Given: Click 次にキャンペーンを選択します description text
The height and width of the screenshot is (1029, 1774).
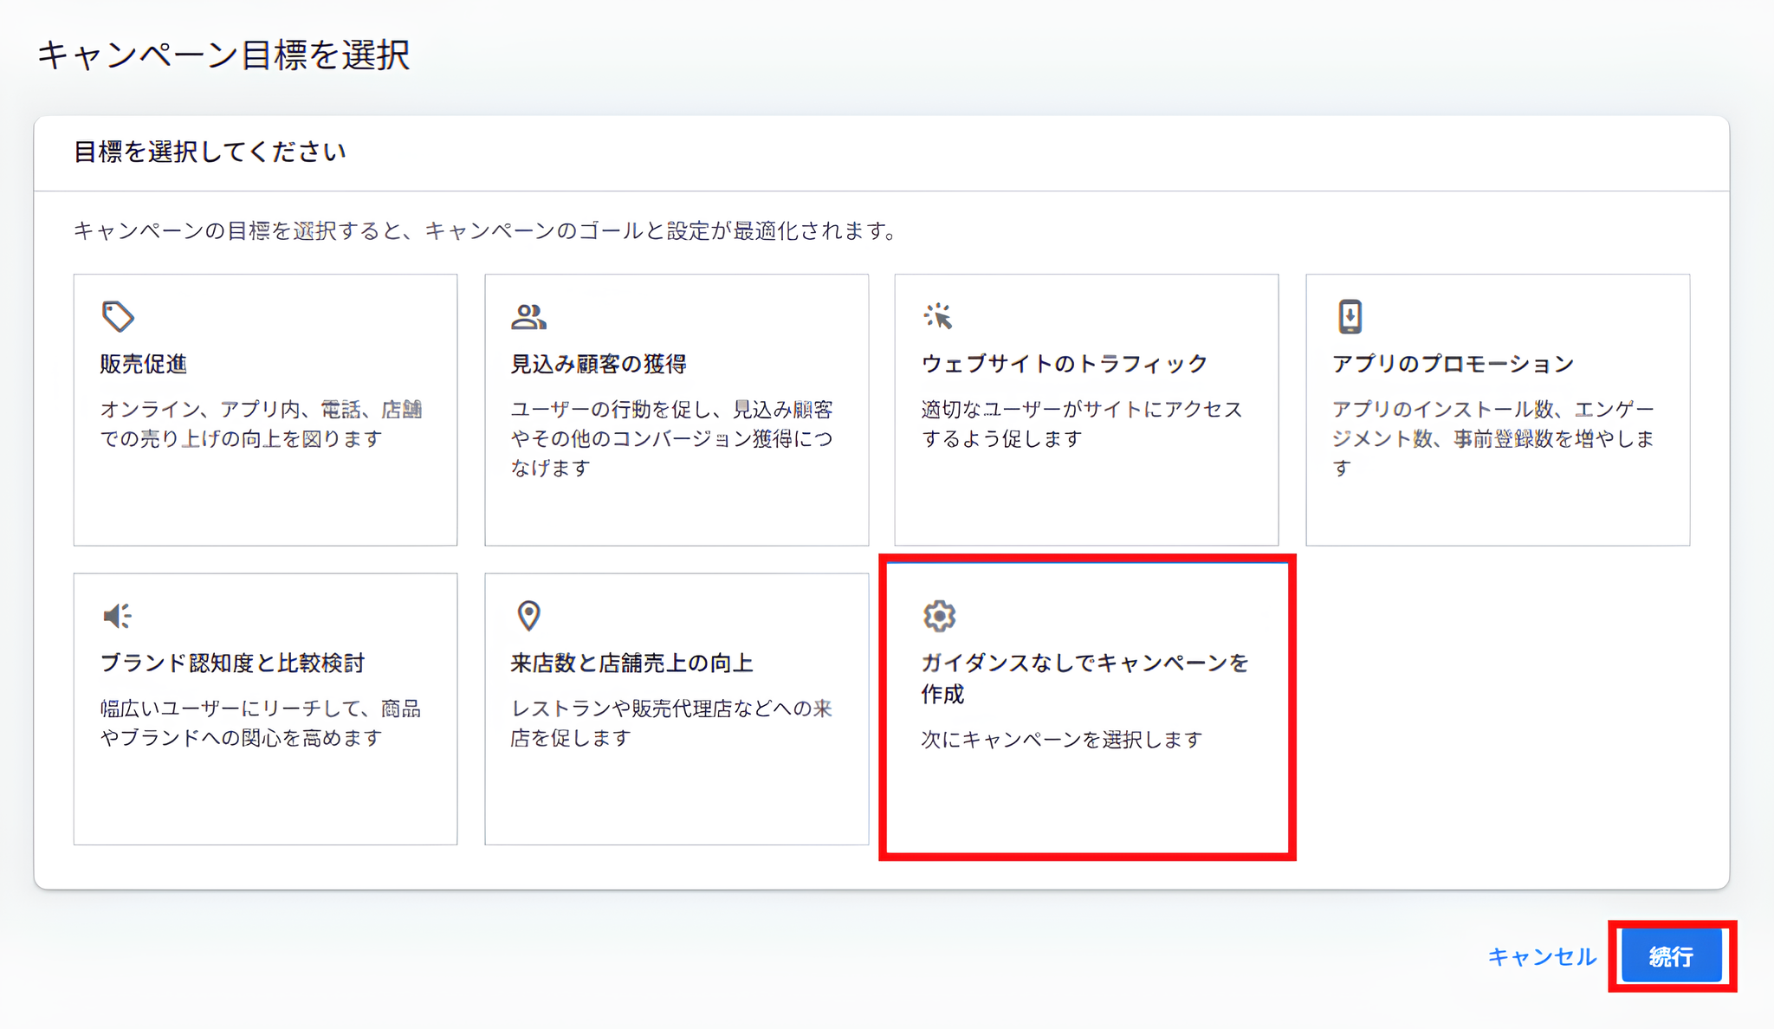Looking at the screenshot, I should (1061, 740).
